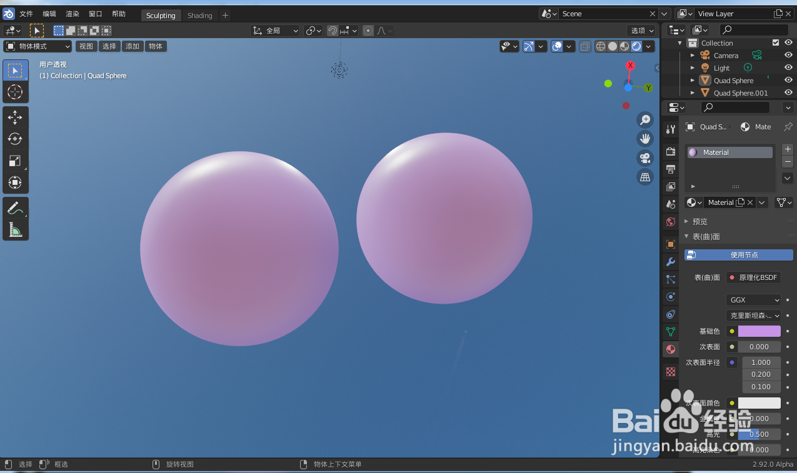Viewport: 797px width, 473px height.
Task: Open the 渲染 render menu
Action: 73,14
